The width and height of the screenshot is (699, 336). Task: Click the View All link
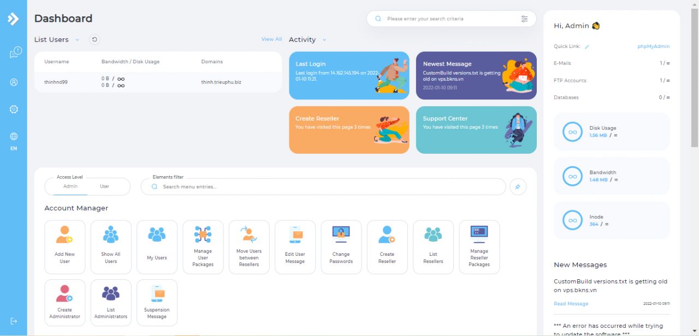[x=271, y=39]
